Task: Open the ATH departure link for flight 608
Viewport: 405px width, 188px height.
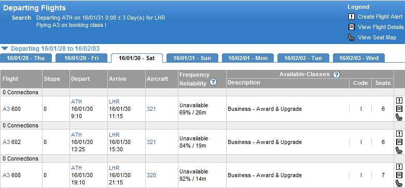Action: pos(76,168)
